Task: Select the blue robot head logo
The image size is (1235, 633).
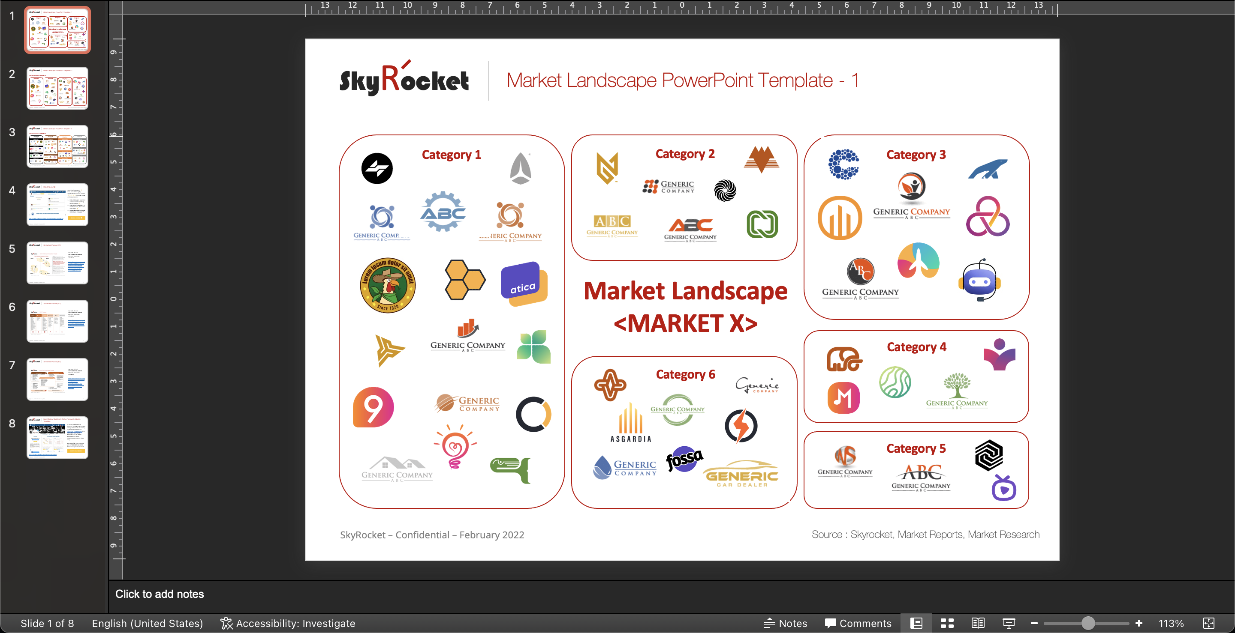Action: [979, 280]
